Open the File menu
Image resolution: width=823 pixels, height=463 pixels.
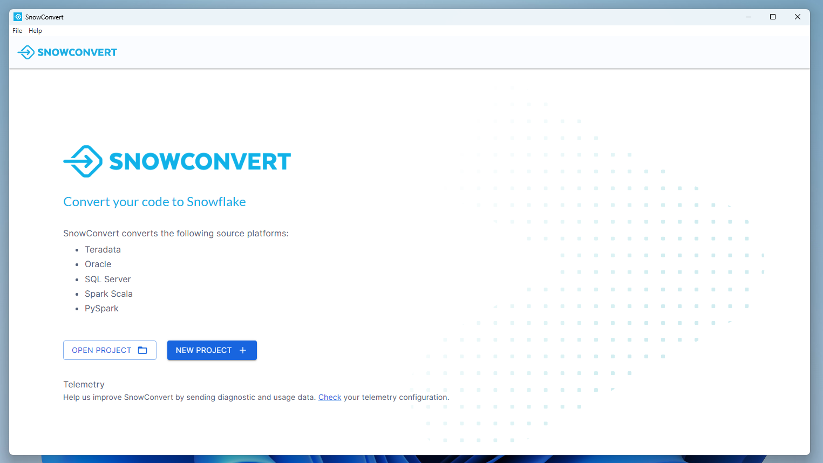point(17,31)
